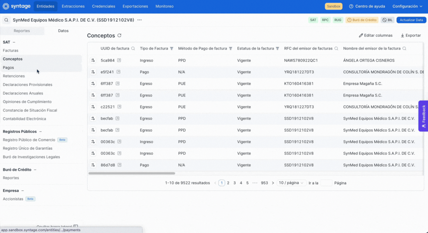428x233 pixels.
Task: Collapse the SAT sidebar section
Action: point(14,42)
